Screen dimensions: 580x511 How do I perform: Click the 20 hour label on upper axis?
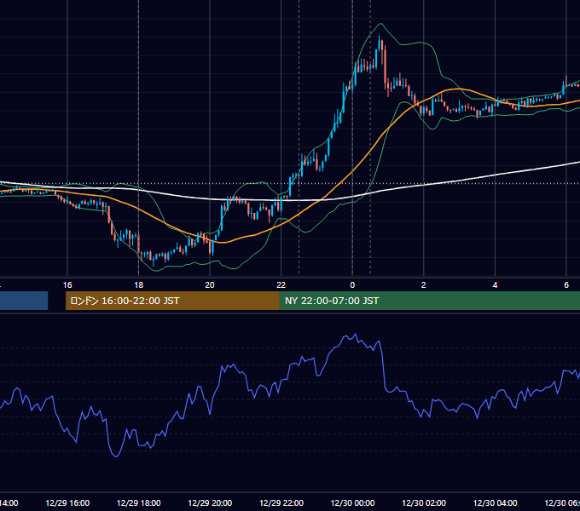coord(210,284)
